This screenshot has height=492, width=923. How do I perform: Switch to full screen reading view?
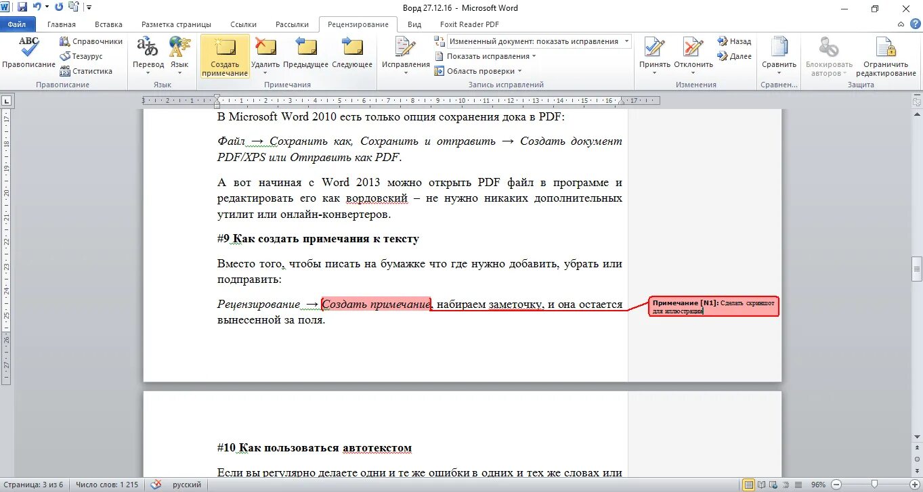762,485
